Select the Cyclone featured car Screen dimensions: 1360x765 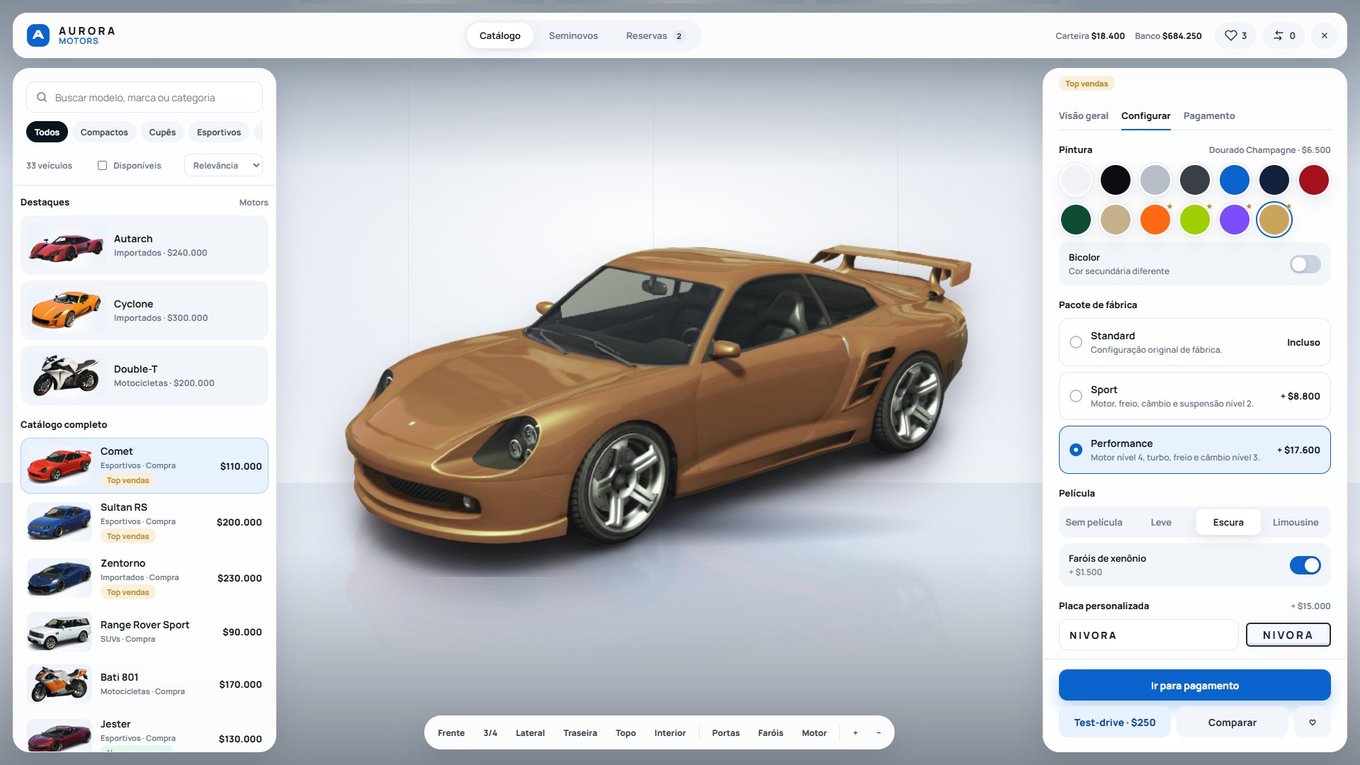pos(144,310)
